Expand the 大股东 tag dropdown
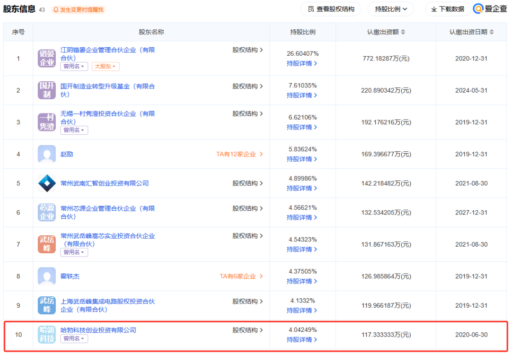 click(x=106, y=66)
